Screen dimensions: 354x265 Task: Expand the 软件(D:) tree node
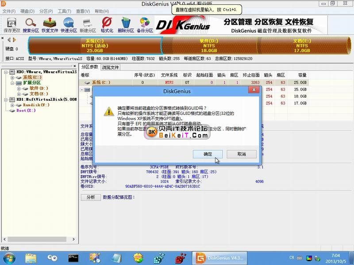coord(19,88)
